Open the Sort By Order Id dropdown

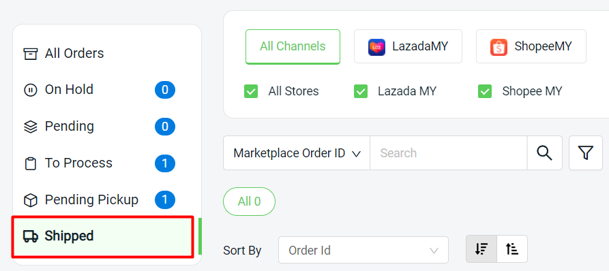363,250
